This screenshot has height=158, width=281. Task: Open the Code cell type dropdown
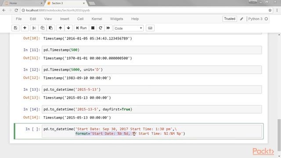pyautogui.click(x=128, y=28)
